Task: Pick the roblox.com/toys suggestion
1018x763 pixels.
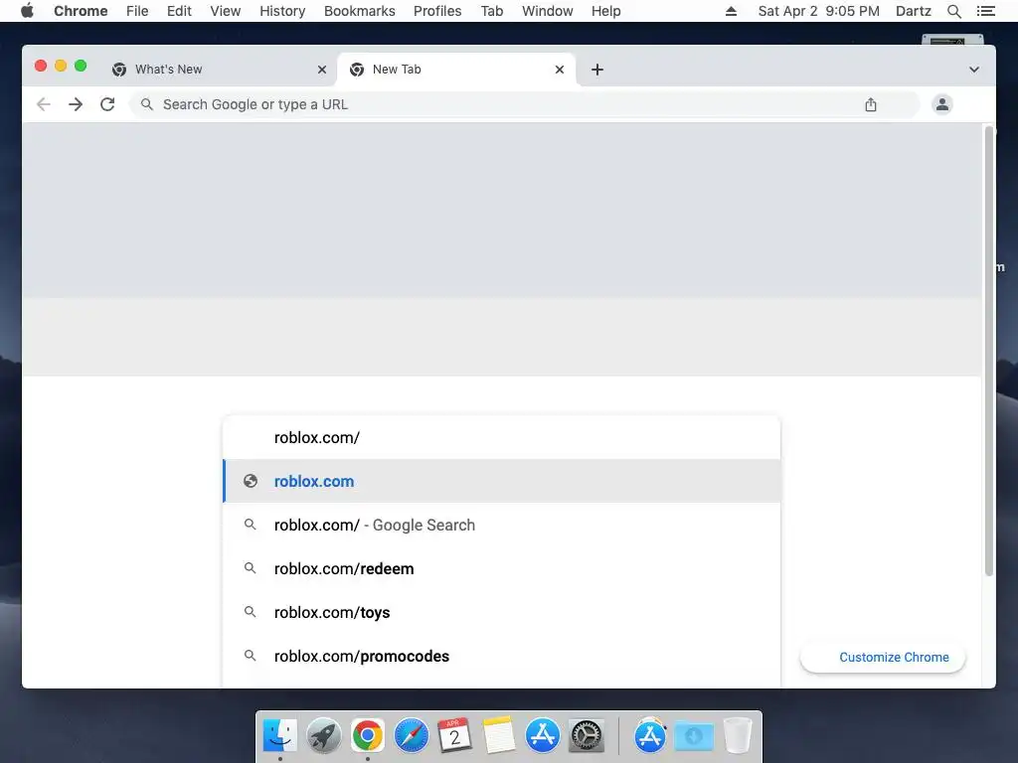Action: [x=501, y=612]
